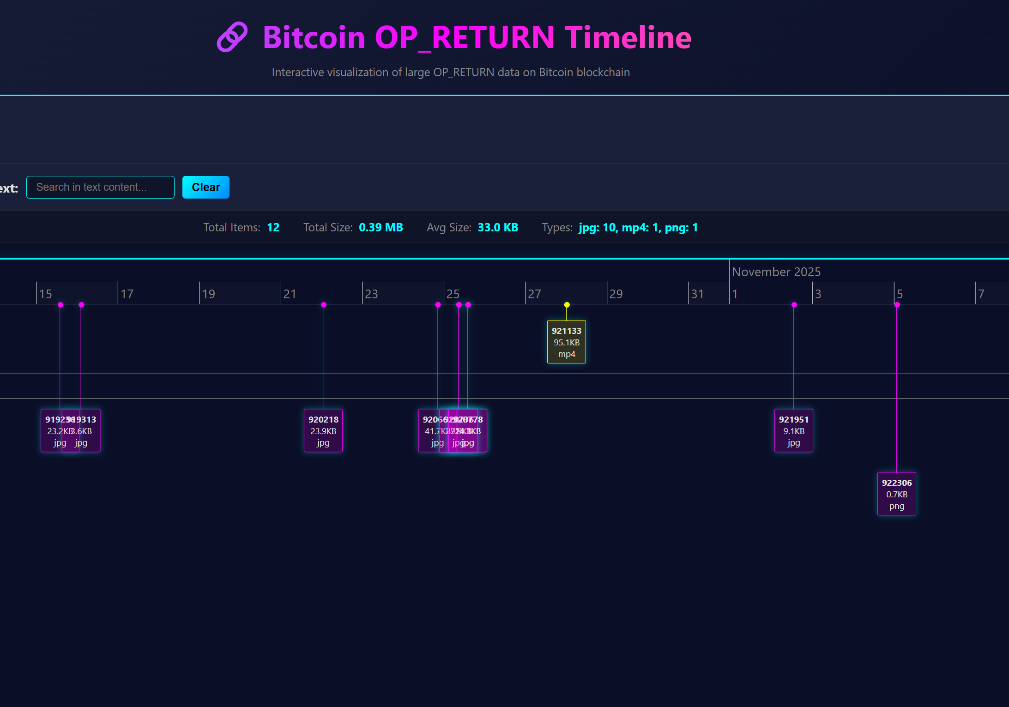1009x707 pixels.
Task: Click the leftmost magenta timeline marker
Action: click(60, 305)
